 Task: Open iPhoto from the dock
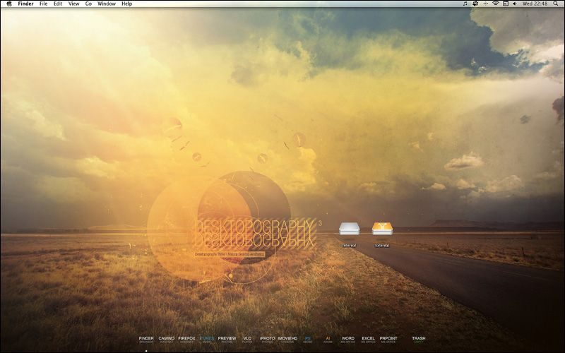tap(268, 340)
